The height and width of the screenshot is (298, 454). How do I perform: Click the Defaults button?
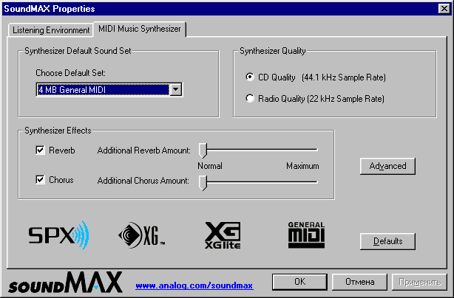click(x=387, y=241)
